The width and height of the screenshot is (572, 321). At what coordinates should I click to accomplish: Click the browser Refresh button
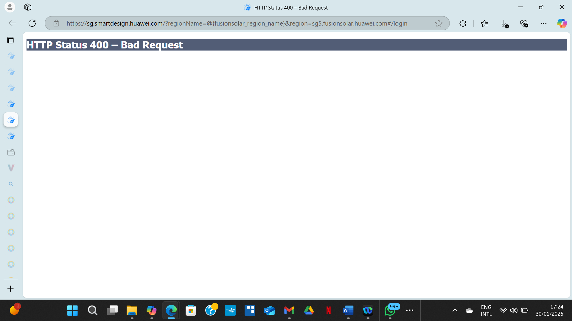(32, 23)
